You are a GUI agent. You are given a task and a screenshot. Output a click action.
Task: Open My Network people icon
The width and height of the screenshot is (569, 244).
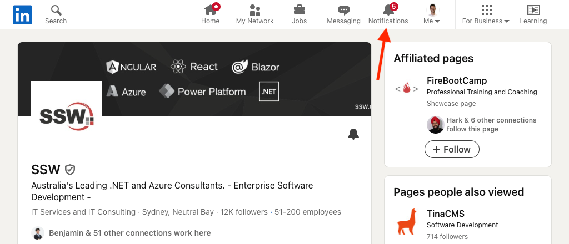pyautogui.click(x=254, y=10)
